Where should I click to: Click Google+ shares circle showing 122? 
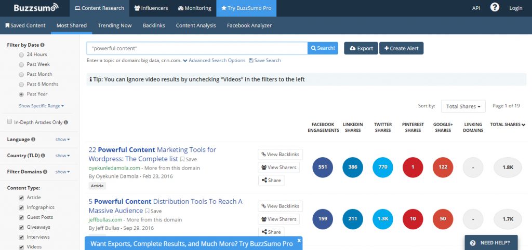tap(443, 168)
